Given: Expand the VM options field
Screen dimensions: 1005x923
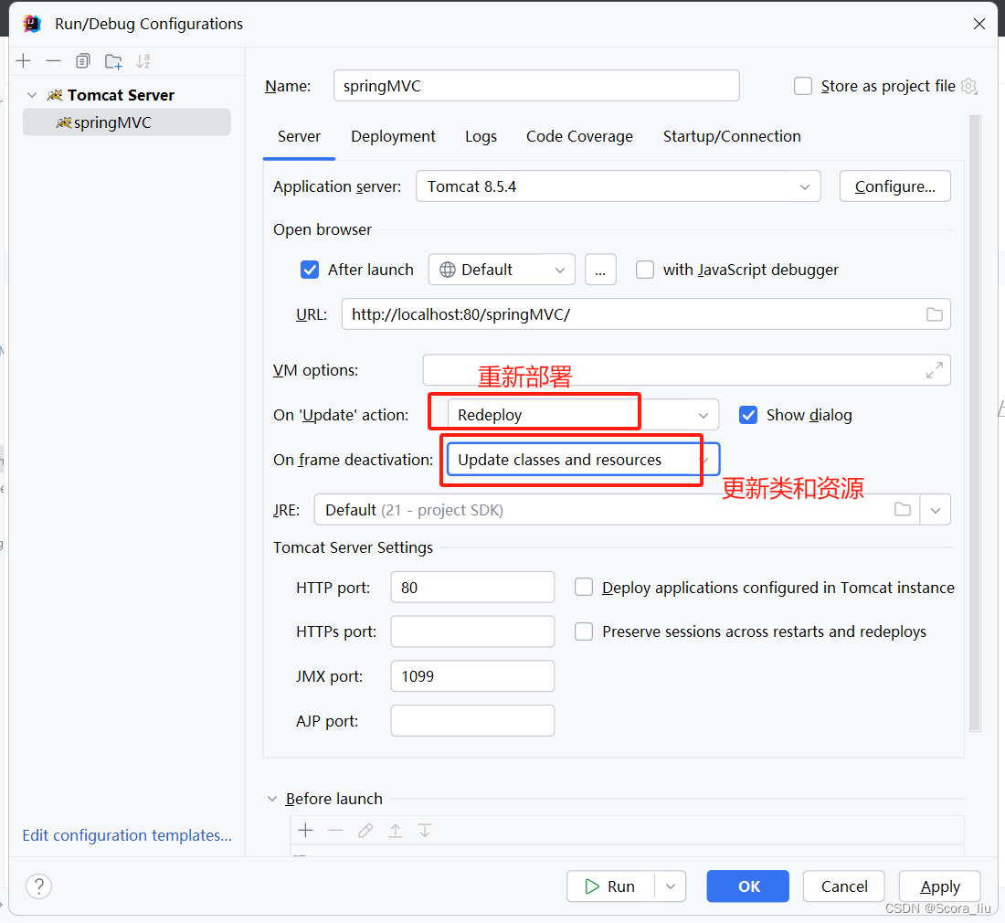Looking at the screenshot, I should point(935,370).
